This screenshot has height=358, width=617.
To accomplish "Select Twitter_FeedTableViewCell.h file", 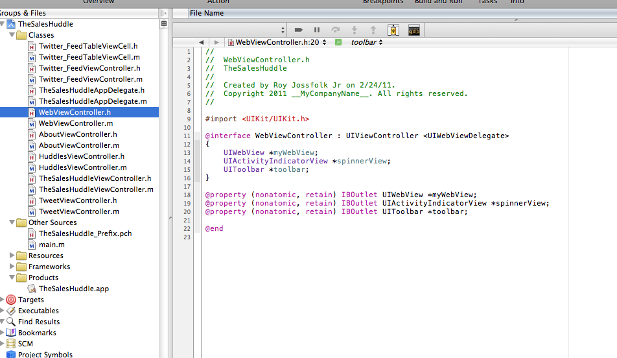I will (88, 46).
